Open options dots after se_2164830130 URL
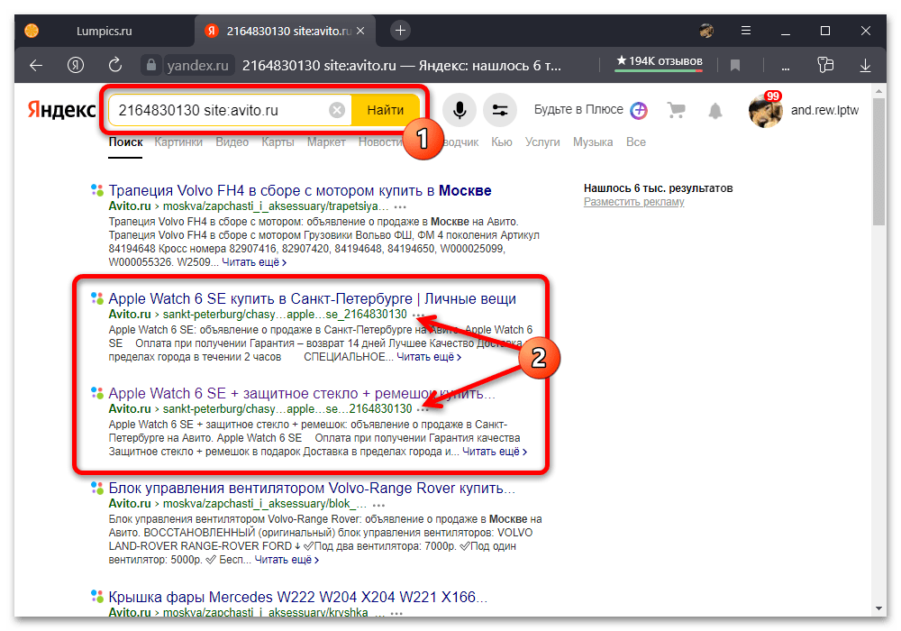 pyautogui.click(x=419, y=315)
